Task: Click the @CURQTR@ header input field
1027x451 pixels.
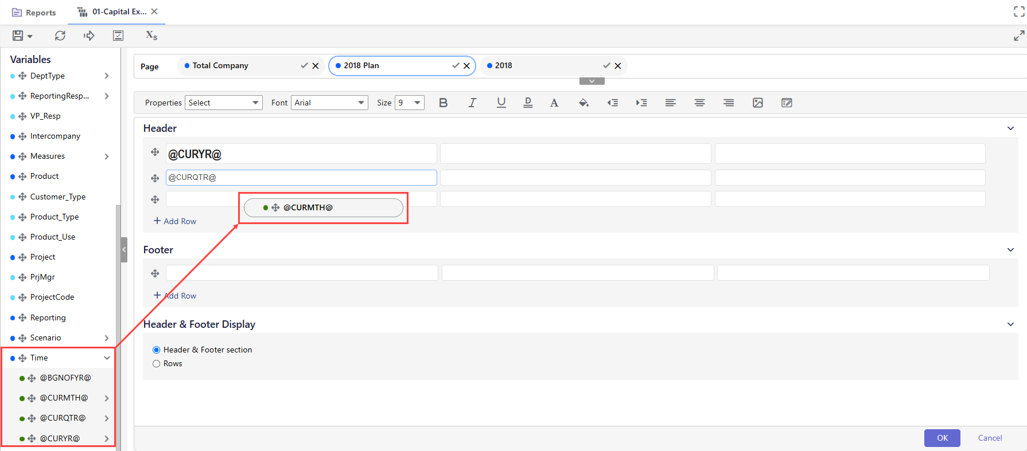Action: (x=301, y=178)
